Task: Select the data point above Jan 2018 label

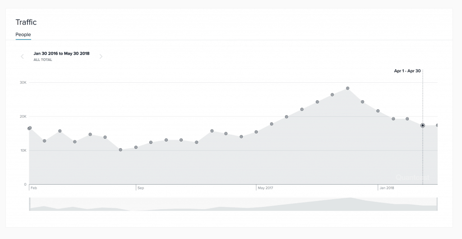Action: tap(378, 111)
